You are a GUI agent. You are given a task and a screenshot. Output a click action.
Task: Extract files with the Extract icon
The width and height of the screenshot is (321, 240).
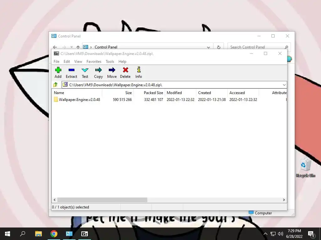coord(71,72)
